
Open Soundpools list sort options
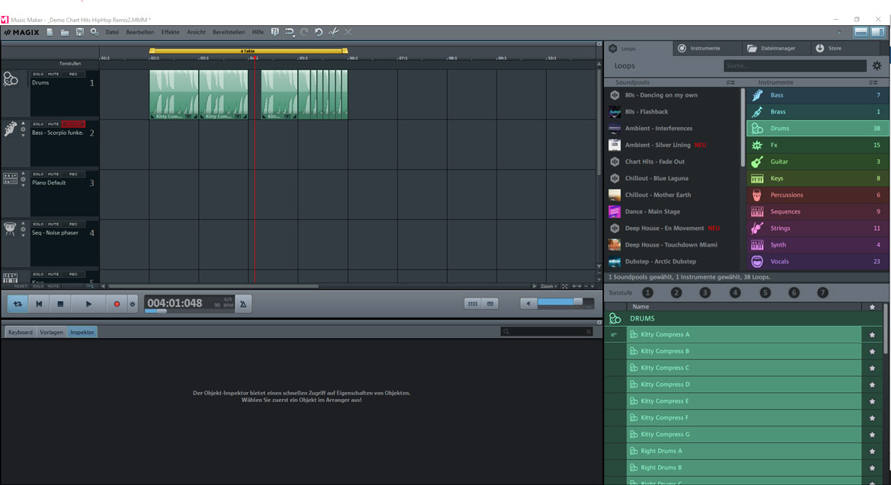[730, 82]
